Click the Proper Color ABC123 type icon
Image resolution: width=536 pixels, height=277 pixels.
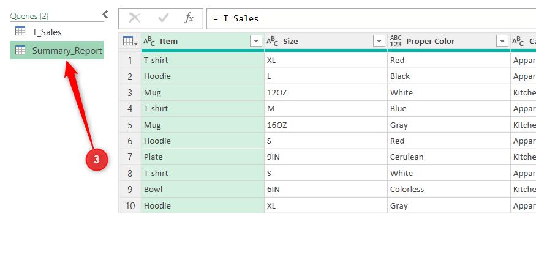click(x=396, y=41)
